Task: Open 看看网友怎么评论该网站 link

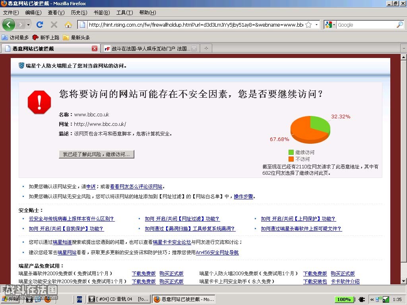Action: [x=136, y=187]
